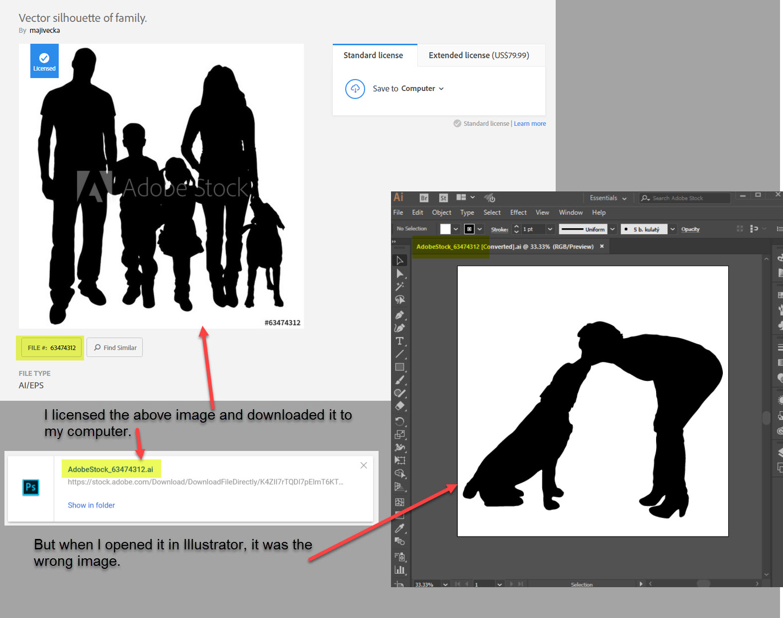Expand the Illustrator tools panel with double arrows

coord(394,242)
